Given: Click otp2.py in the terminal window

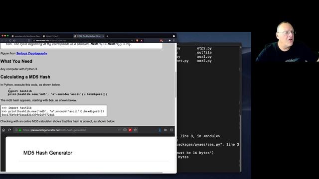Looking at the screenshot, I should click(204, 48).
